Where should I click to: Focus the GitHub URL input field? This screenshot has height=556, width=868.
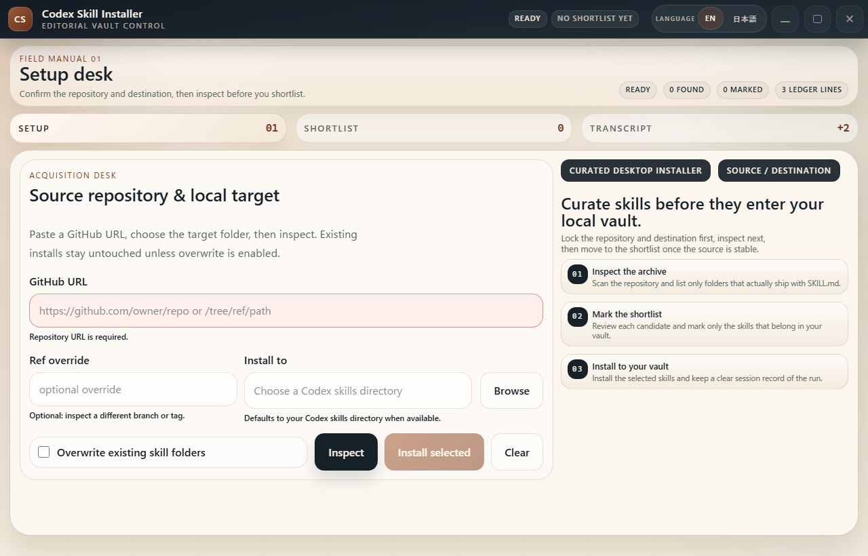[x=286, y=311]
